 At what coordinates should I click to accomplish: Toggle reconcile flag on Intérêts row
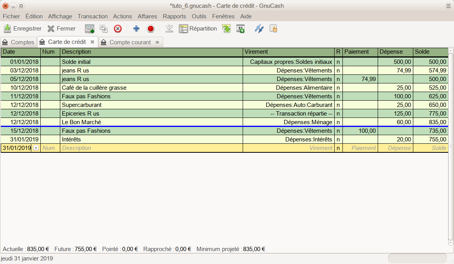(x=338, y=139)
